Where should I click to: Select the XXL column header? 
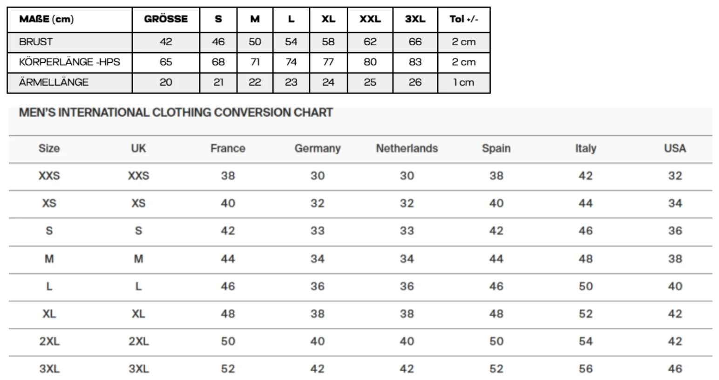(370, 19)
